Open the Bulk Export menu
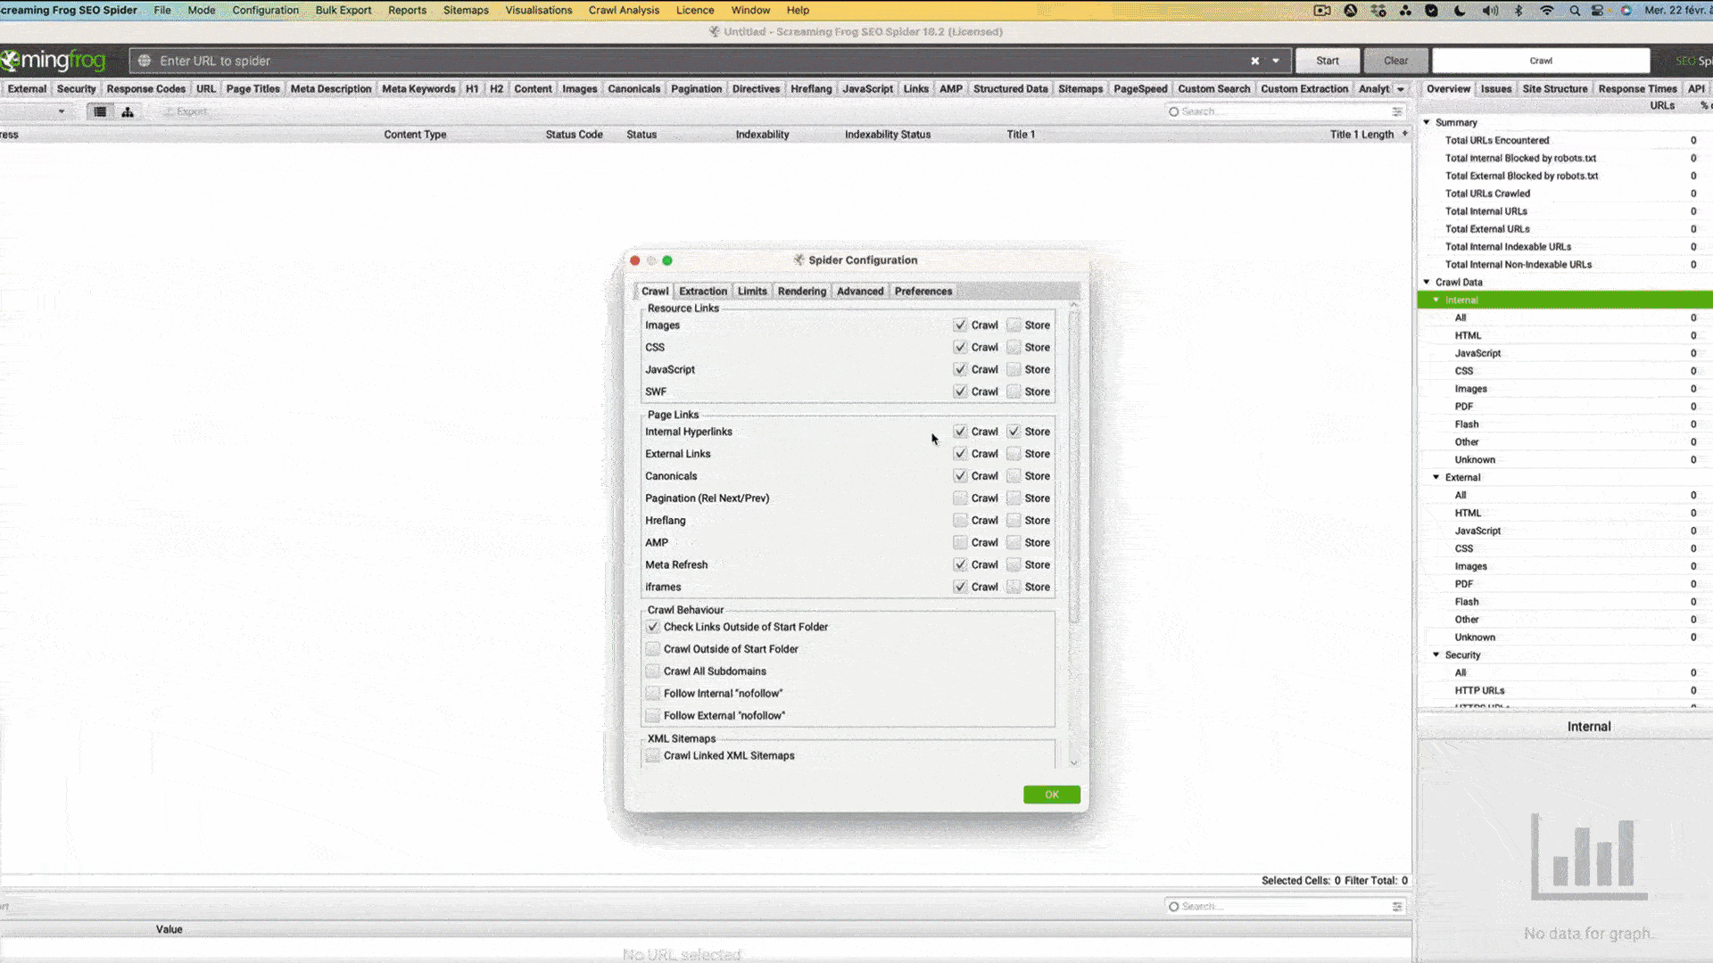This screenshot has height=963, width=1713. pyautogui.click(x=343, y=11)
